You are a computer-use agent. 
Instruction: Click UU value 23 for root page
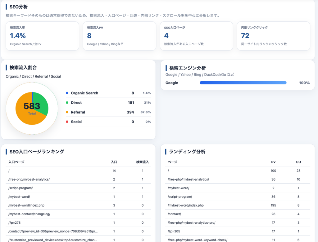tap(298, 171)
